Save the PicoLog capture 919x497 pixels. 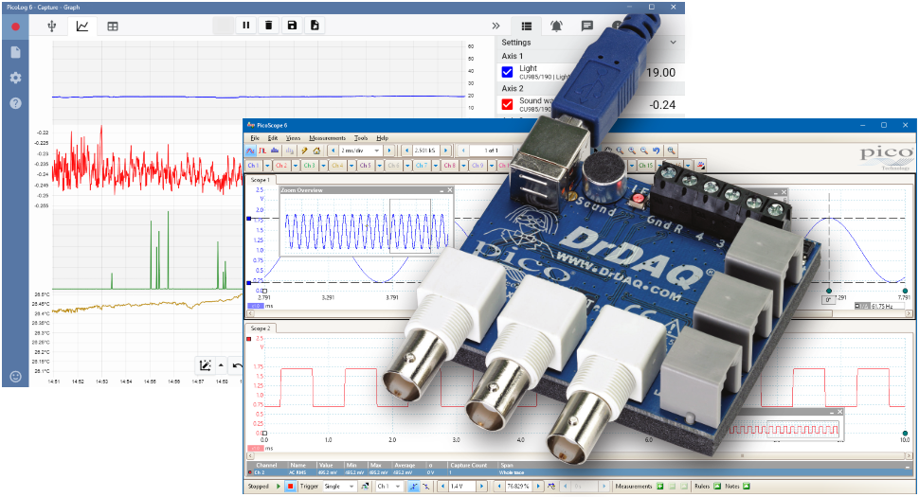(292, 26)
